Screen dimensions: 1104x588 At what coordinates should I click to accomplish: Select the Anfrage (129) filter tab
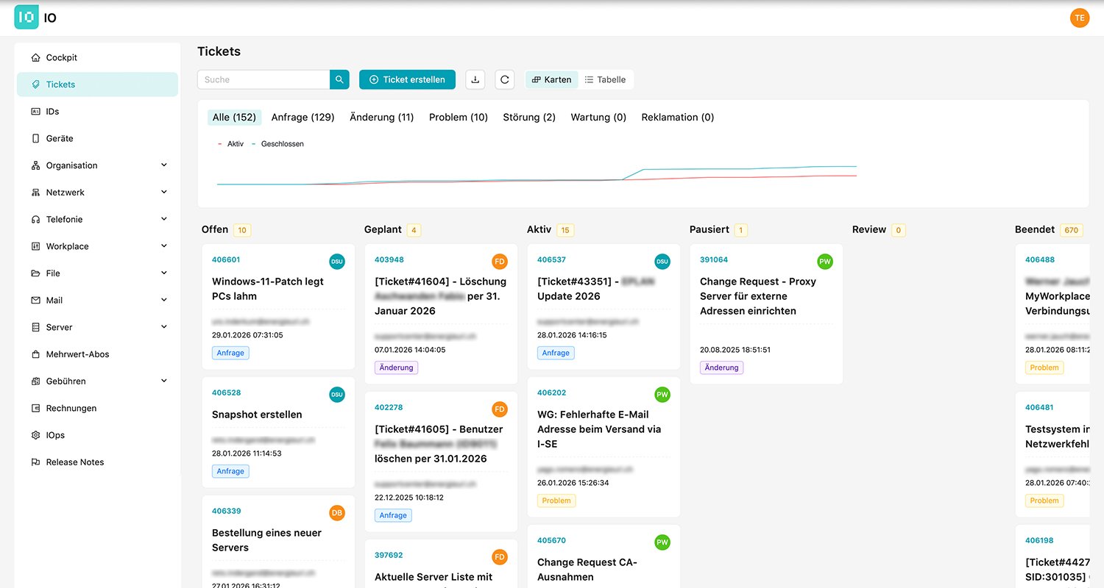click(x=302, y=117)
